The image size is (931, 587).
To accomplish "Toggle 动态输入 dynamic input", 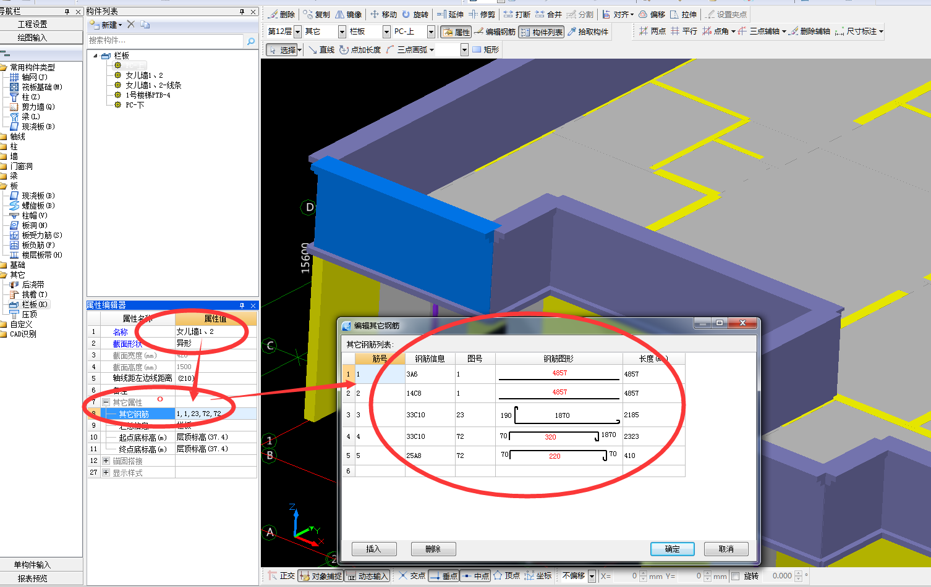I will [367, 576].
